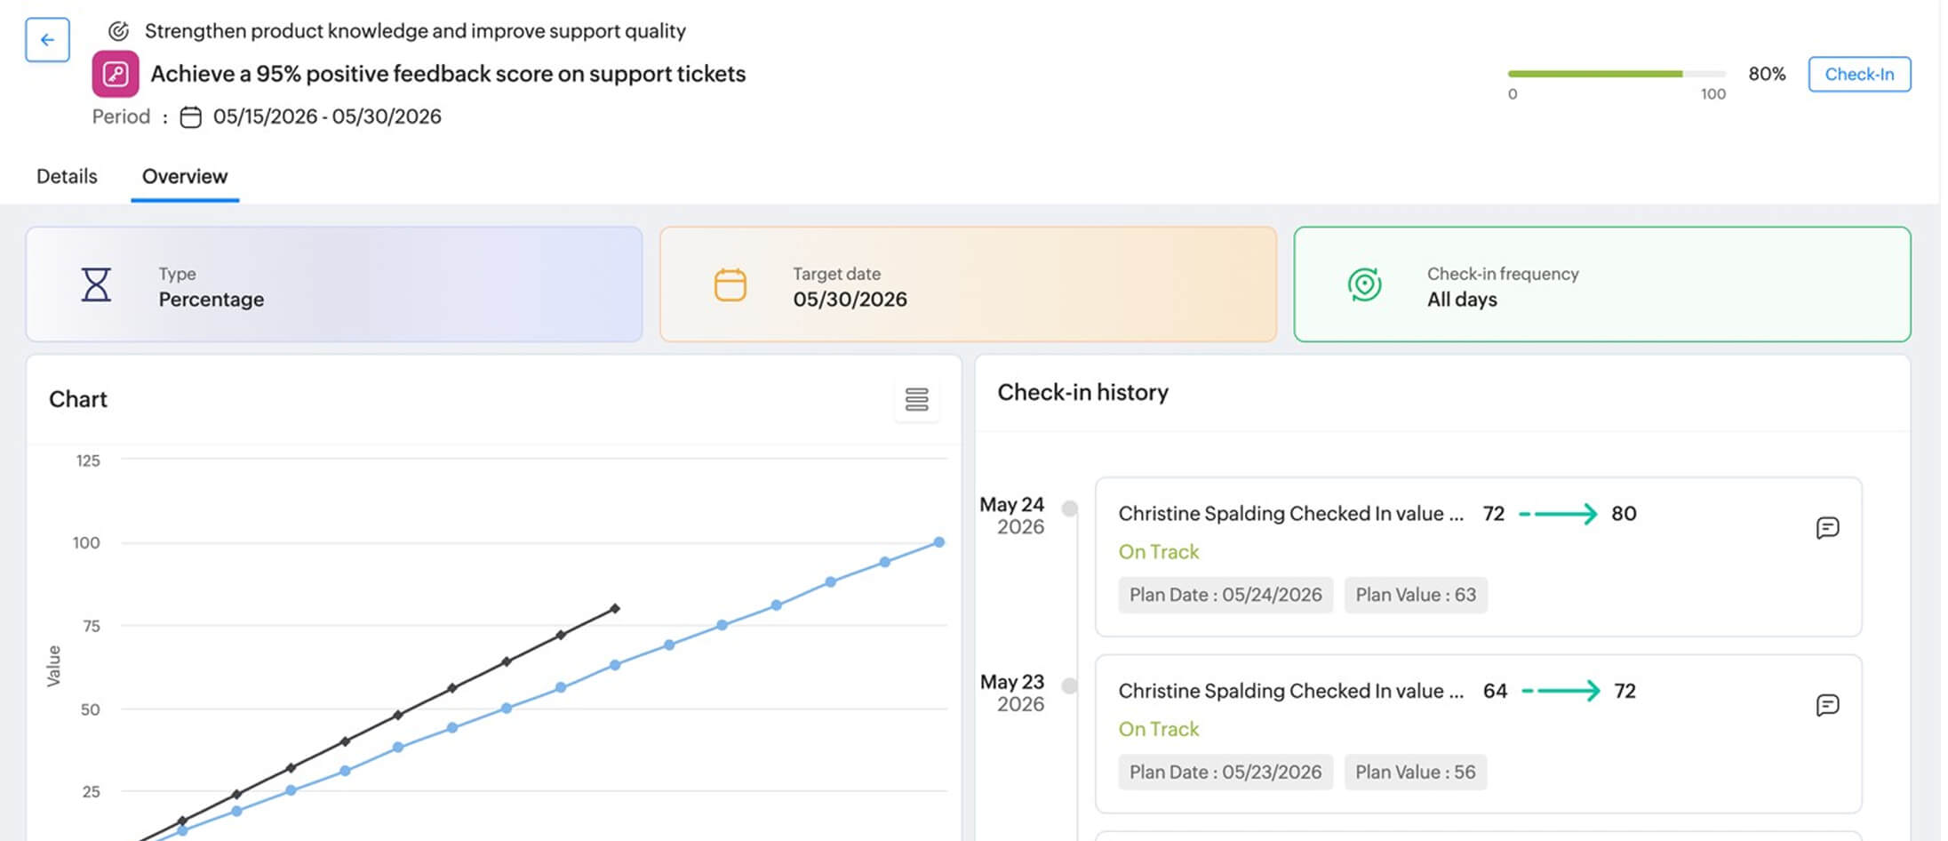Click the arrow between 72 and 80
This screenshot has height=841, width=1948.
tap(1558, 514)
